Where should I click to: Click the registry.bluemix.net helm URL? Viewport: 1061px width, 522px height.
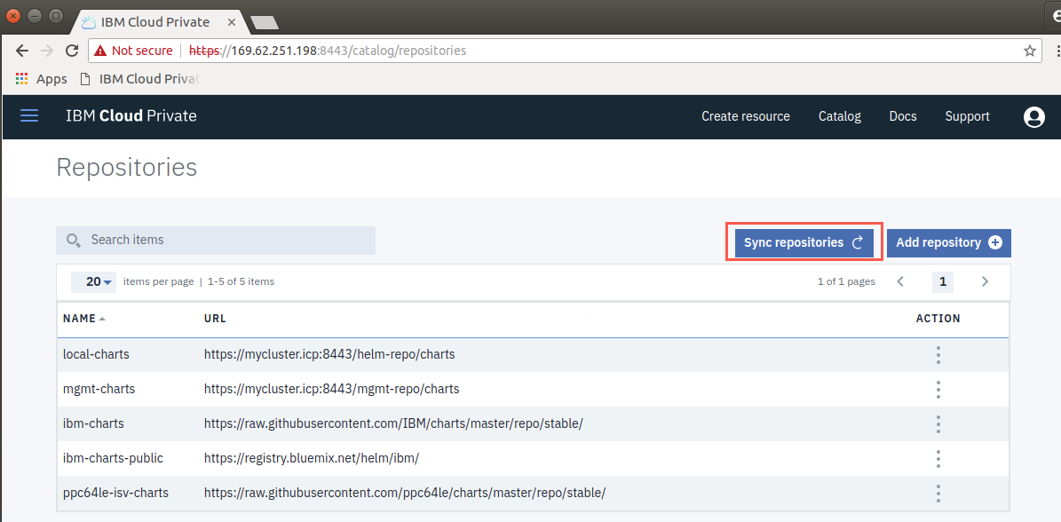312,458
